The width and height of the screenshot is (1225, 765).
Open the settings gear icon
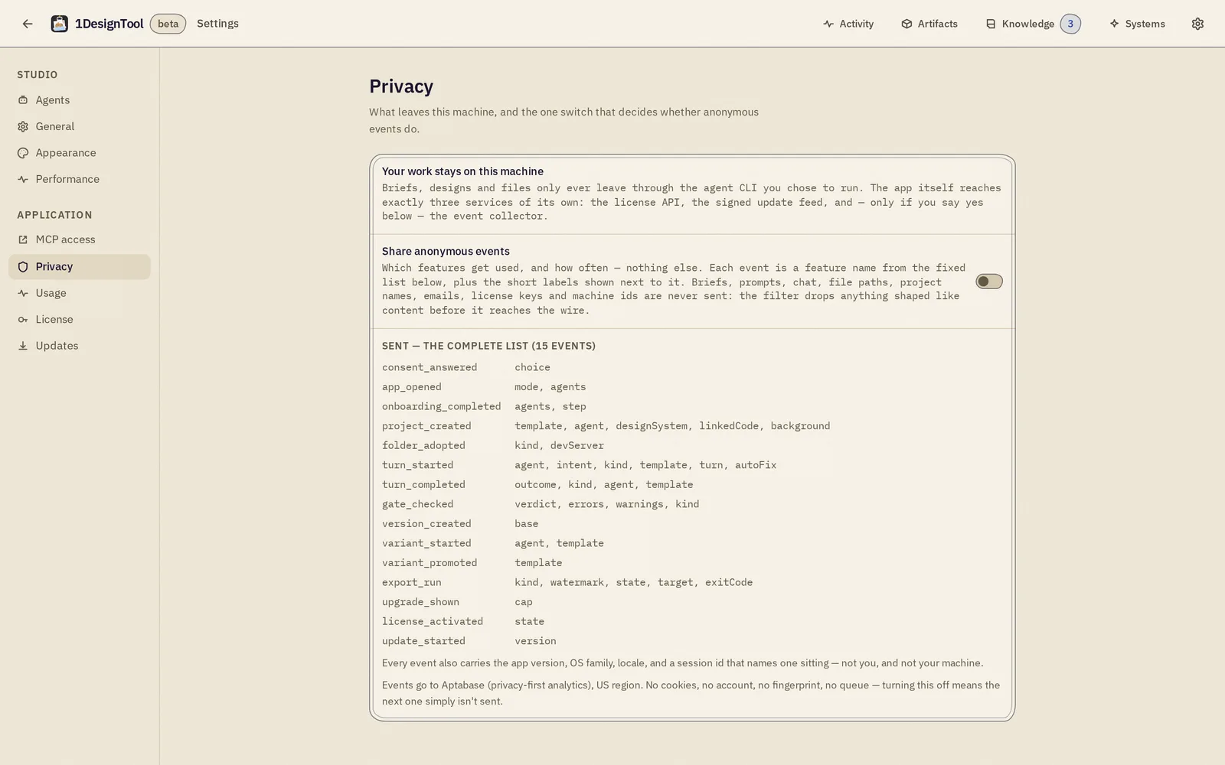pos(1197,24)
